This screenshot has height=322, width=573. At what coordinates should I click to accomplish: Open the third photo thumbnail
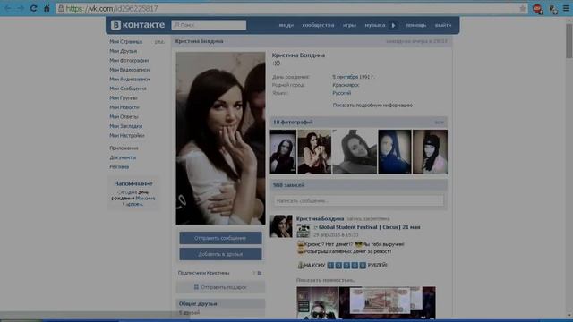coord(355,152)
